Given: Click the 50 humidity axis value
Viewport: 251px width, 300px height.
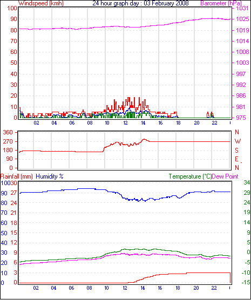Looking at the screenshot, I should [x=4, y=233].
